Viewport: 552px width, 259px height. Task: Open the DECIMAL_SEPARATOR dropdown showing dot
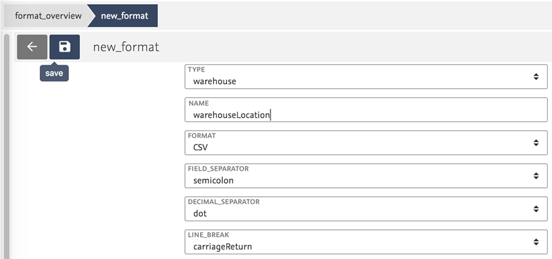(x=366, y=209)
